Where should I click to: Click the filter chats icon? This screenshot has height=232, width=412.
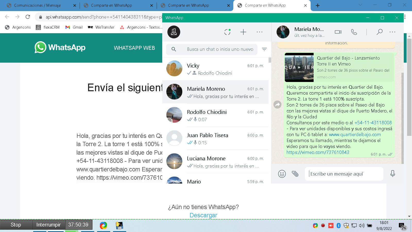pyautogui.click(x=264, y=49)
